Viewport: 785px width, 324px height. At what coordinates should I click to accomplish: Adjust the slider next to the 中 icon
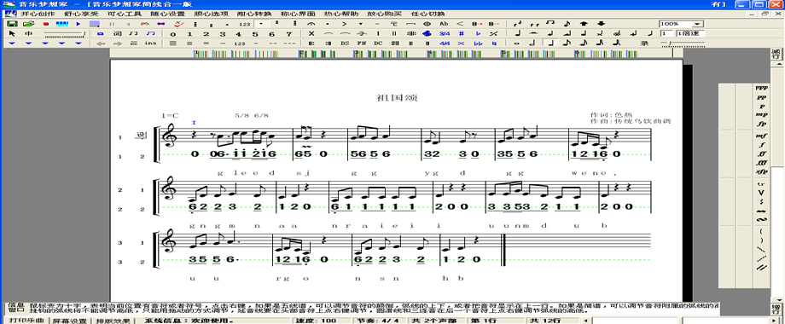[x=65, y=34]
